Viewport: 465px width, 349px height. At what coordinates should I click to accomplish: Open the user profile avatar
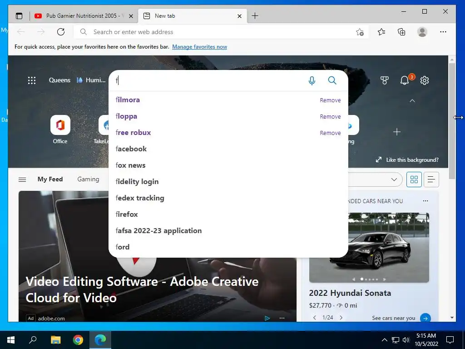tap(422, 32)
